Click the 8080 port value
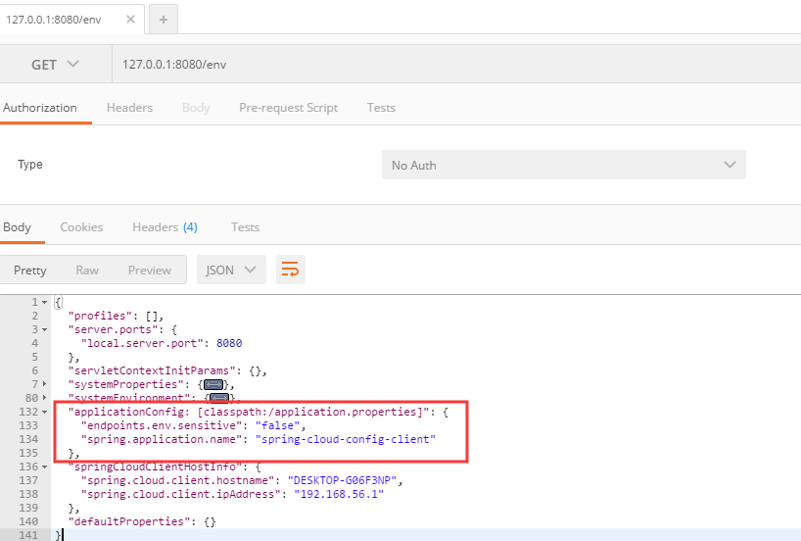This screenshot has height=541, width=801. click(x=229, y=343)
